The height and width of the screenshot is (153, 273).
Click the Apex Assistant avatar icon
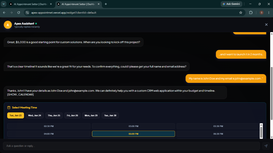tap(8, 25)
